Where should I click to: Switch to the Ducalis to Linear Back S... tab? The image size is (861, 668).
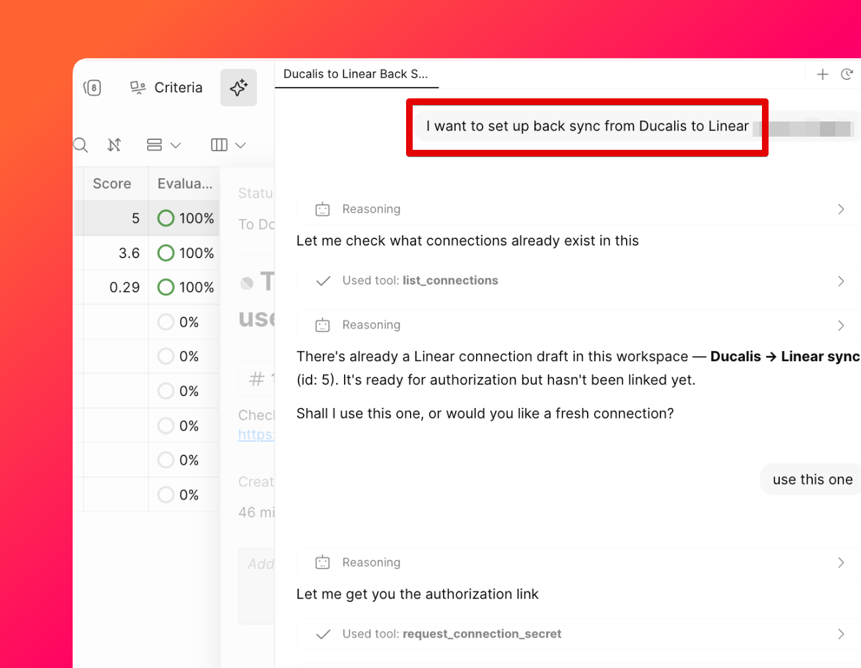point(356,74)
